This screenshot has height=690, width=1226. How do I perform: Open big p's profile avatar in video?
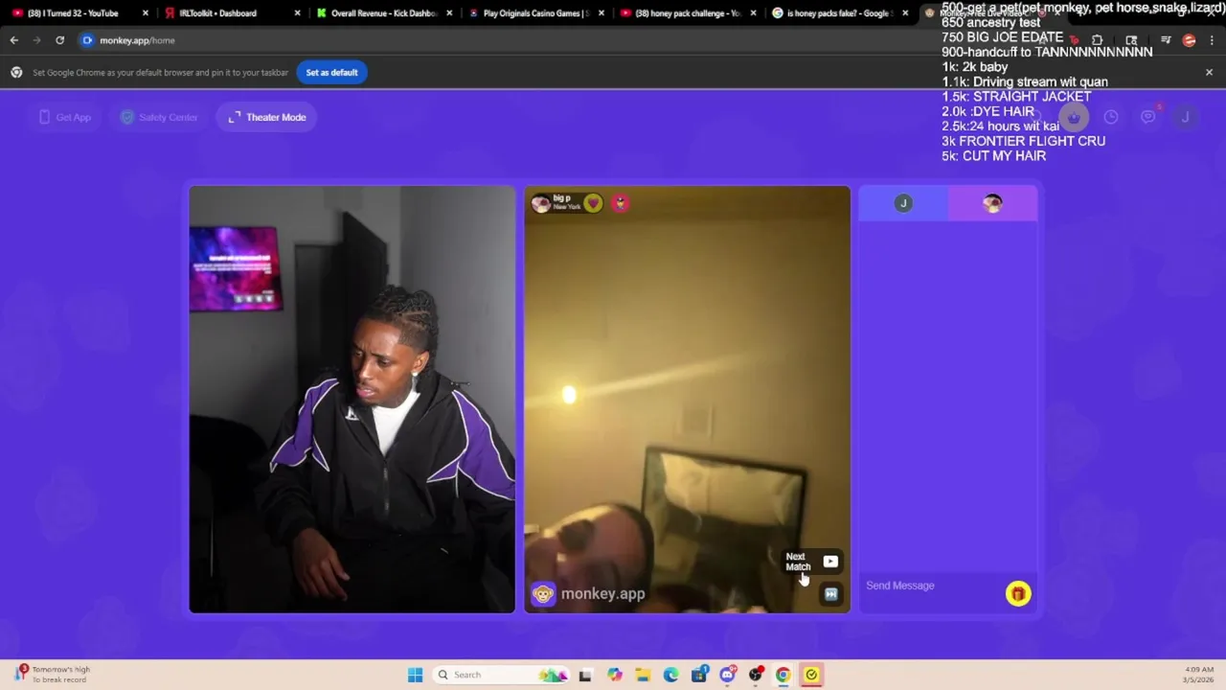pos(541,203)
